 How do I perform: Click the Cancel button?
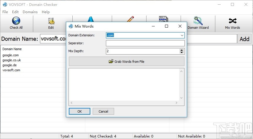tap(103, 111)
